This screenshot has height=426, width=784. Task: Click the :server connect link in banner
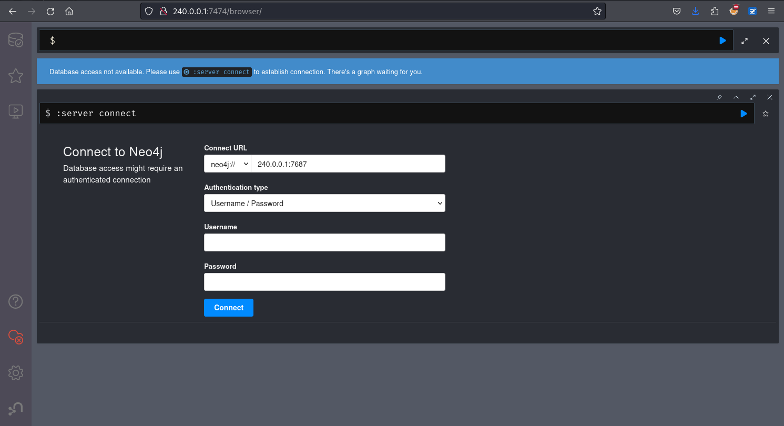[x=217, y=72]
